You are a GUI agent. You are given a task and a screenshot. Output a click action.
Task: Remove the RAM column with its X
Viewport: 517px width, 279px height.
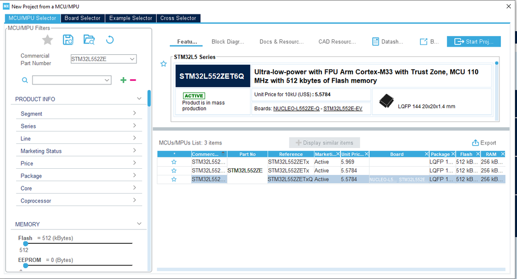pyautogui.click(x=503, y=154)
